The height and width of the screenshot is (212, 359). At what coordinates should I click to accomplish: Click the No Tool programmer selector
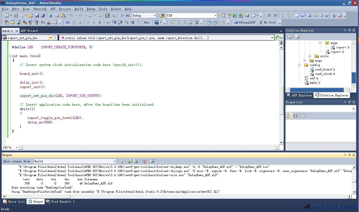pyautogui.click(x=267, y=22)
